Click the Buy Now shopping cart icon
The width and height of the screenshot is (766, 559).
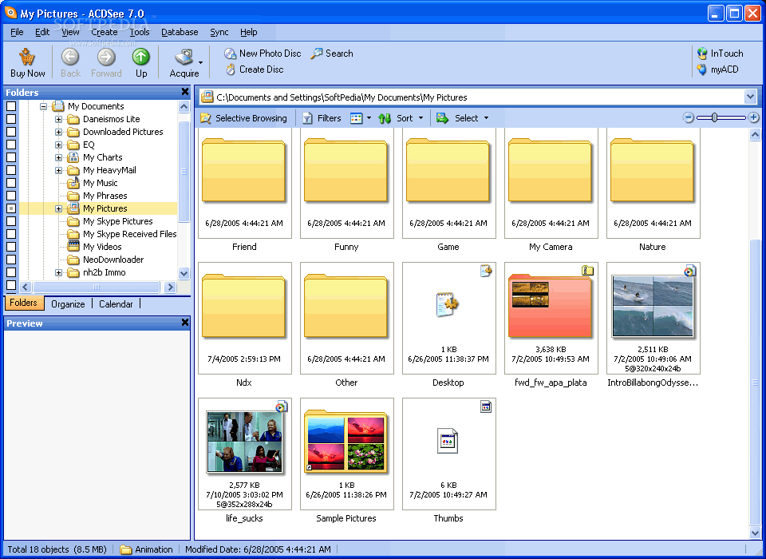coord(27,57)
